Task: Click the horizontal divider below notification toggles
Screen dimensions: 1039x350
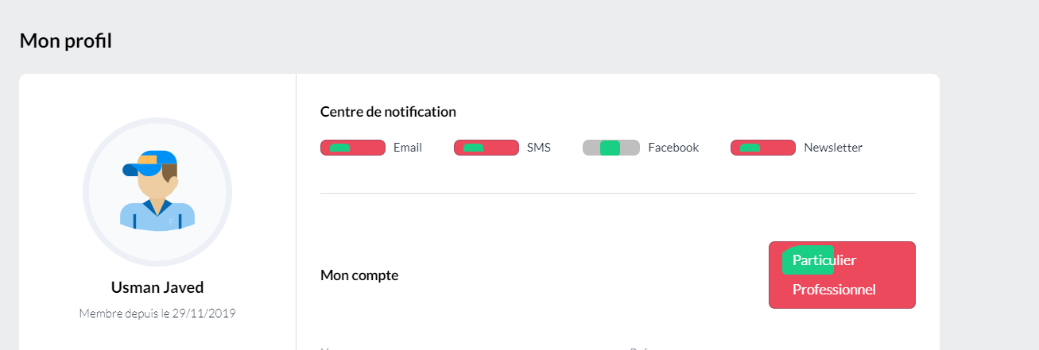Action: 618,193
